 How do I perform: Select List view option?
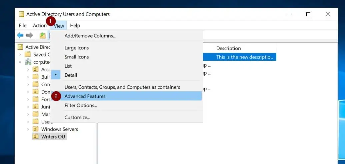pos(126,66)
